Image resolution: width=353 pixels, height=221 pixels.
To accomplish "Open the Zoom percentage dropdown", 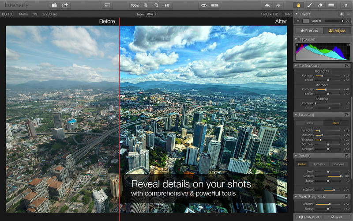I will coord(153,14).
